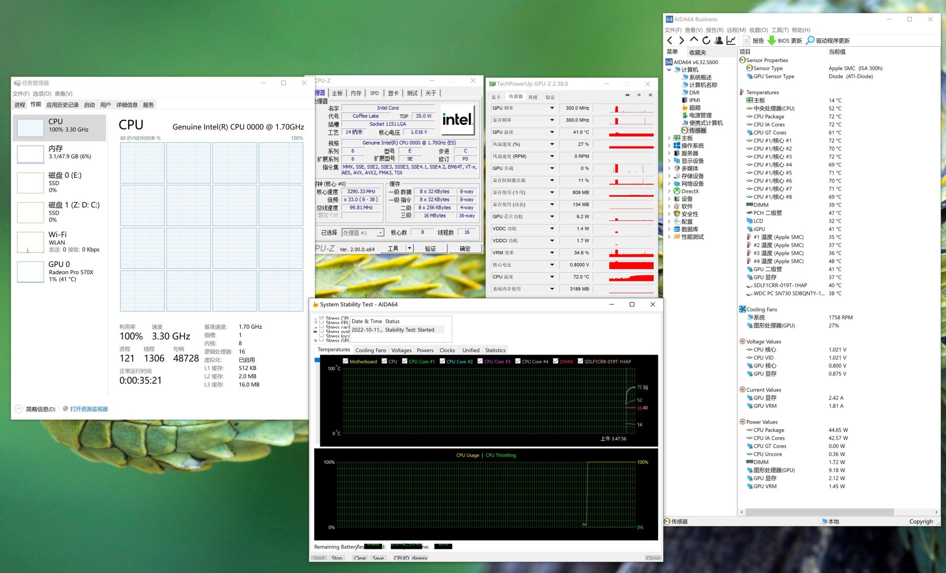
Task: Click the AIDA64 graph chart toolbar icon
Action: click(731, 41)
